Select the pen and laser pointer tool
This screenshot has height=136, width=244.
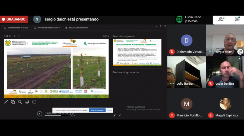tap(6, 102)
